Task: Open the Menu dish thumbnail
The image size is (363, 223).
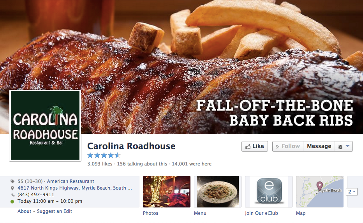Action: (218, 192)
